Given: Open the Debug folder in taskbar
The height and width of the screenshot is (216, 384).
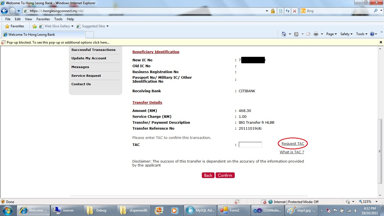Looking at the screenshot, I should coord(100,210).
